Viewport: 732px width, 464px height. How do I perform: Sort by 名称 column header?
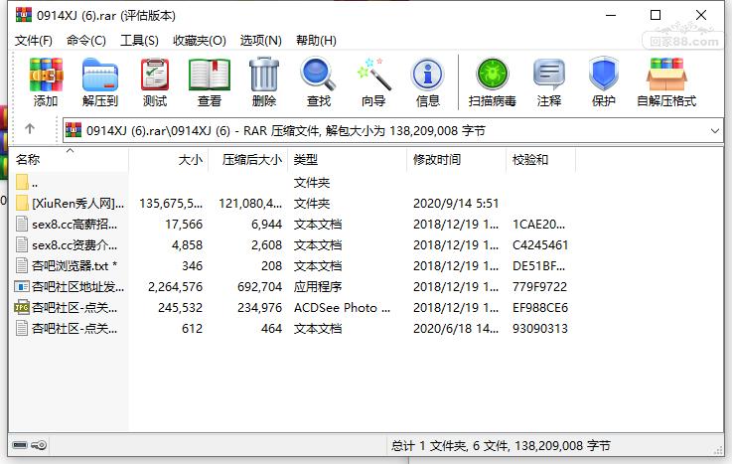(x=69, y=160)
